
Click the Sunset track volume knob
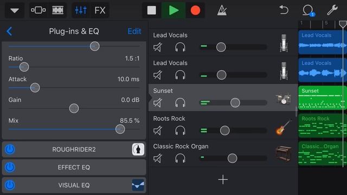235,103
